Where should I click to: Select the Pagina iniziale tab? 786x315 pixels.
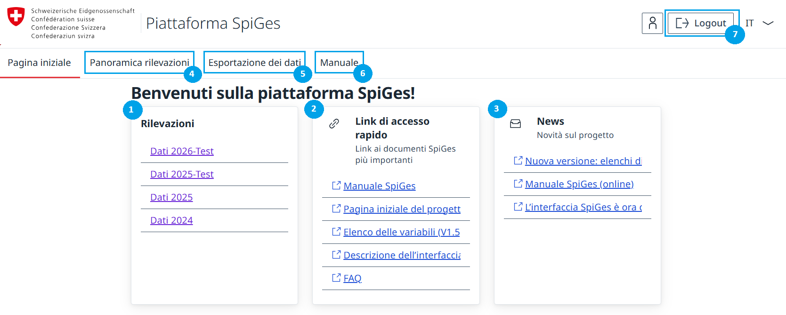point(40,63)
